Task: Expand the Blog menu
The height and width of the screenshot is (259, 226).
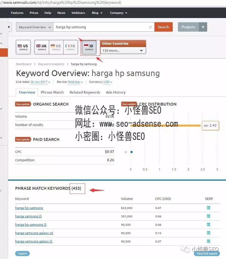Action: (97, 13)
